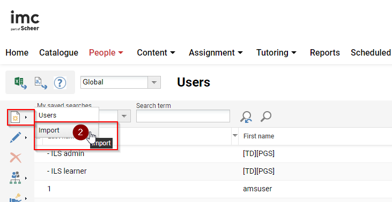Open the Create new document icon menu
This screenshot has height=202, width=392.
click(16, 117)
